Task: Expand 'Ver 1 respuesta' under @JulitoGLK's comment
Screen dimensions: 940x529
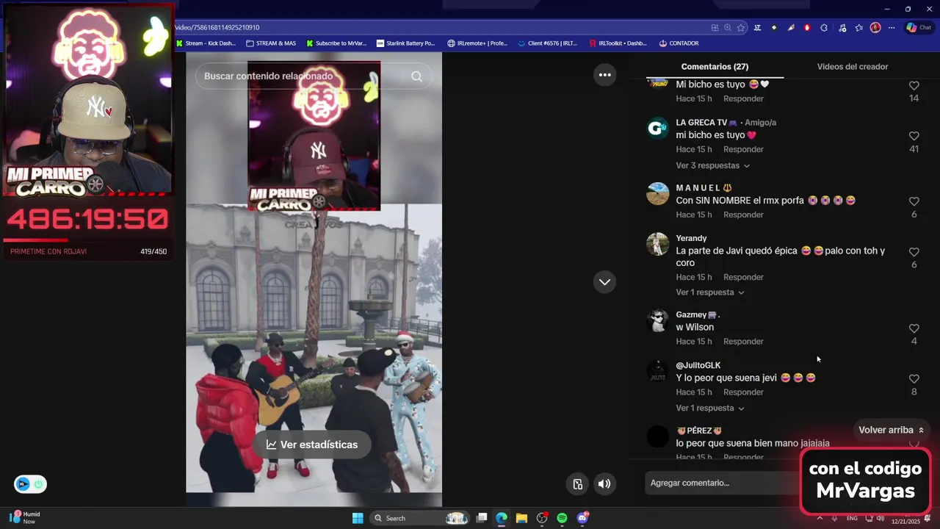Action: coord(710,409)
